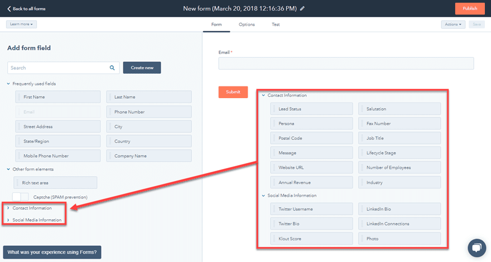This screenshot has width=491, height=262.
Task: Select the First Name field
Action: click(58, 97)
